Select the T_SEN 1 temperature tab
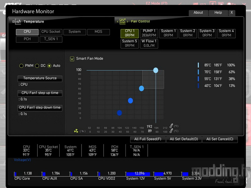The image size is (251, 188). 51,39
